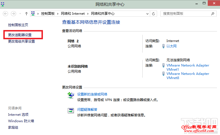
Task: Go up one level with up arrow
Action: coord(26,14)
